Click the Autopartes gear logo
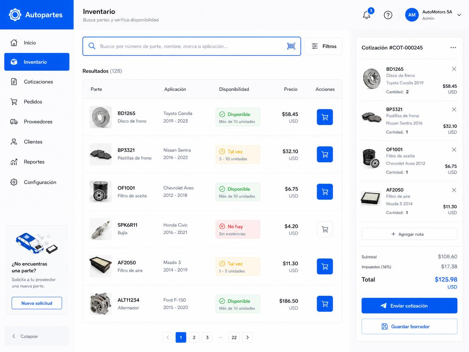 15,15
